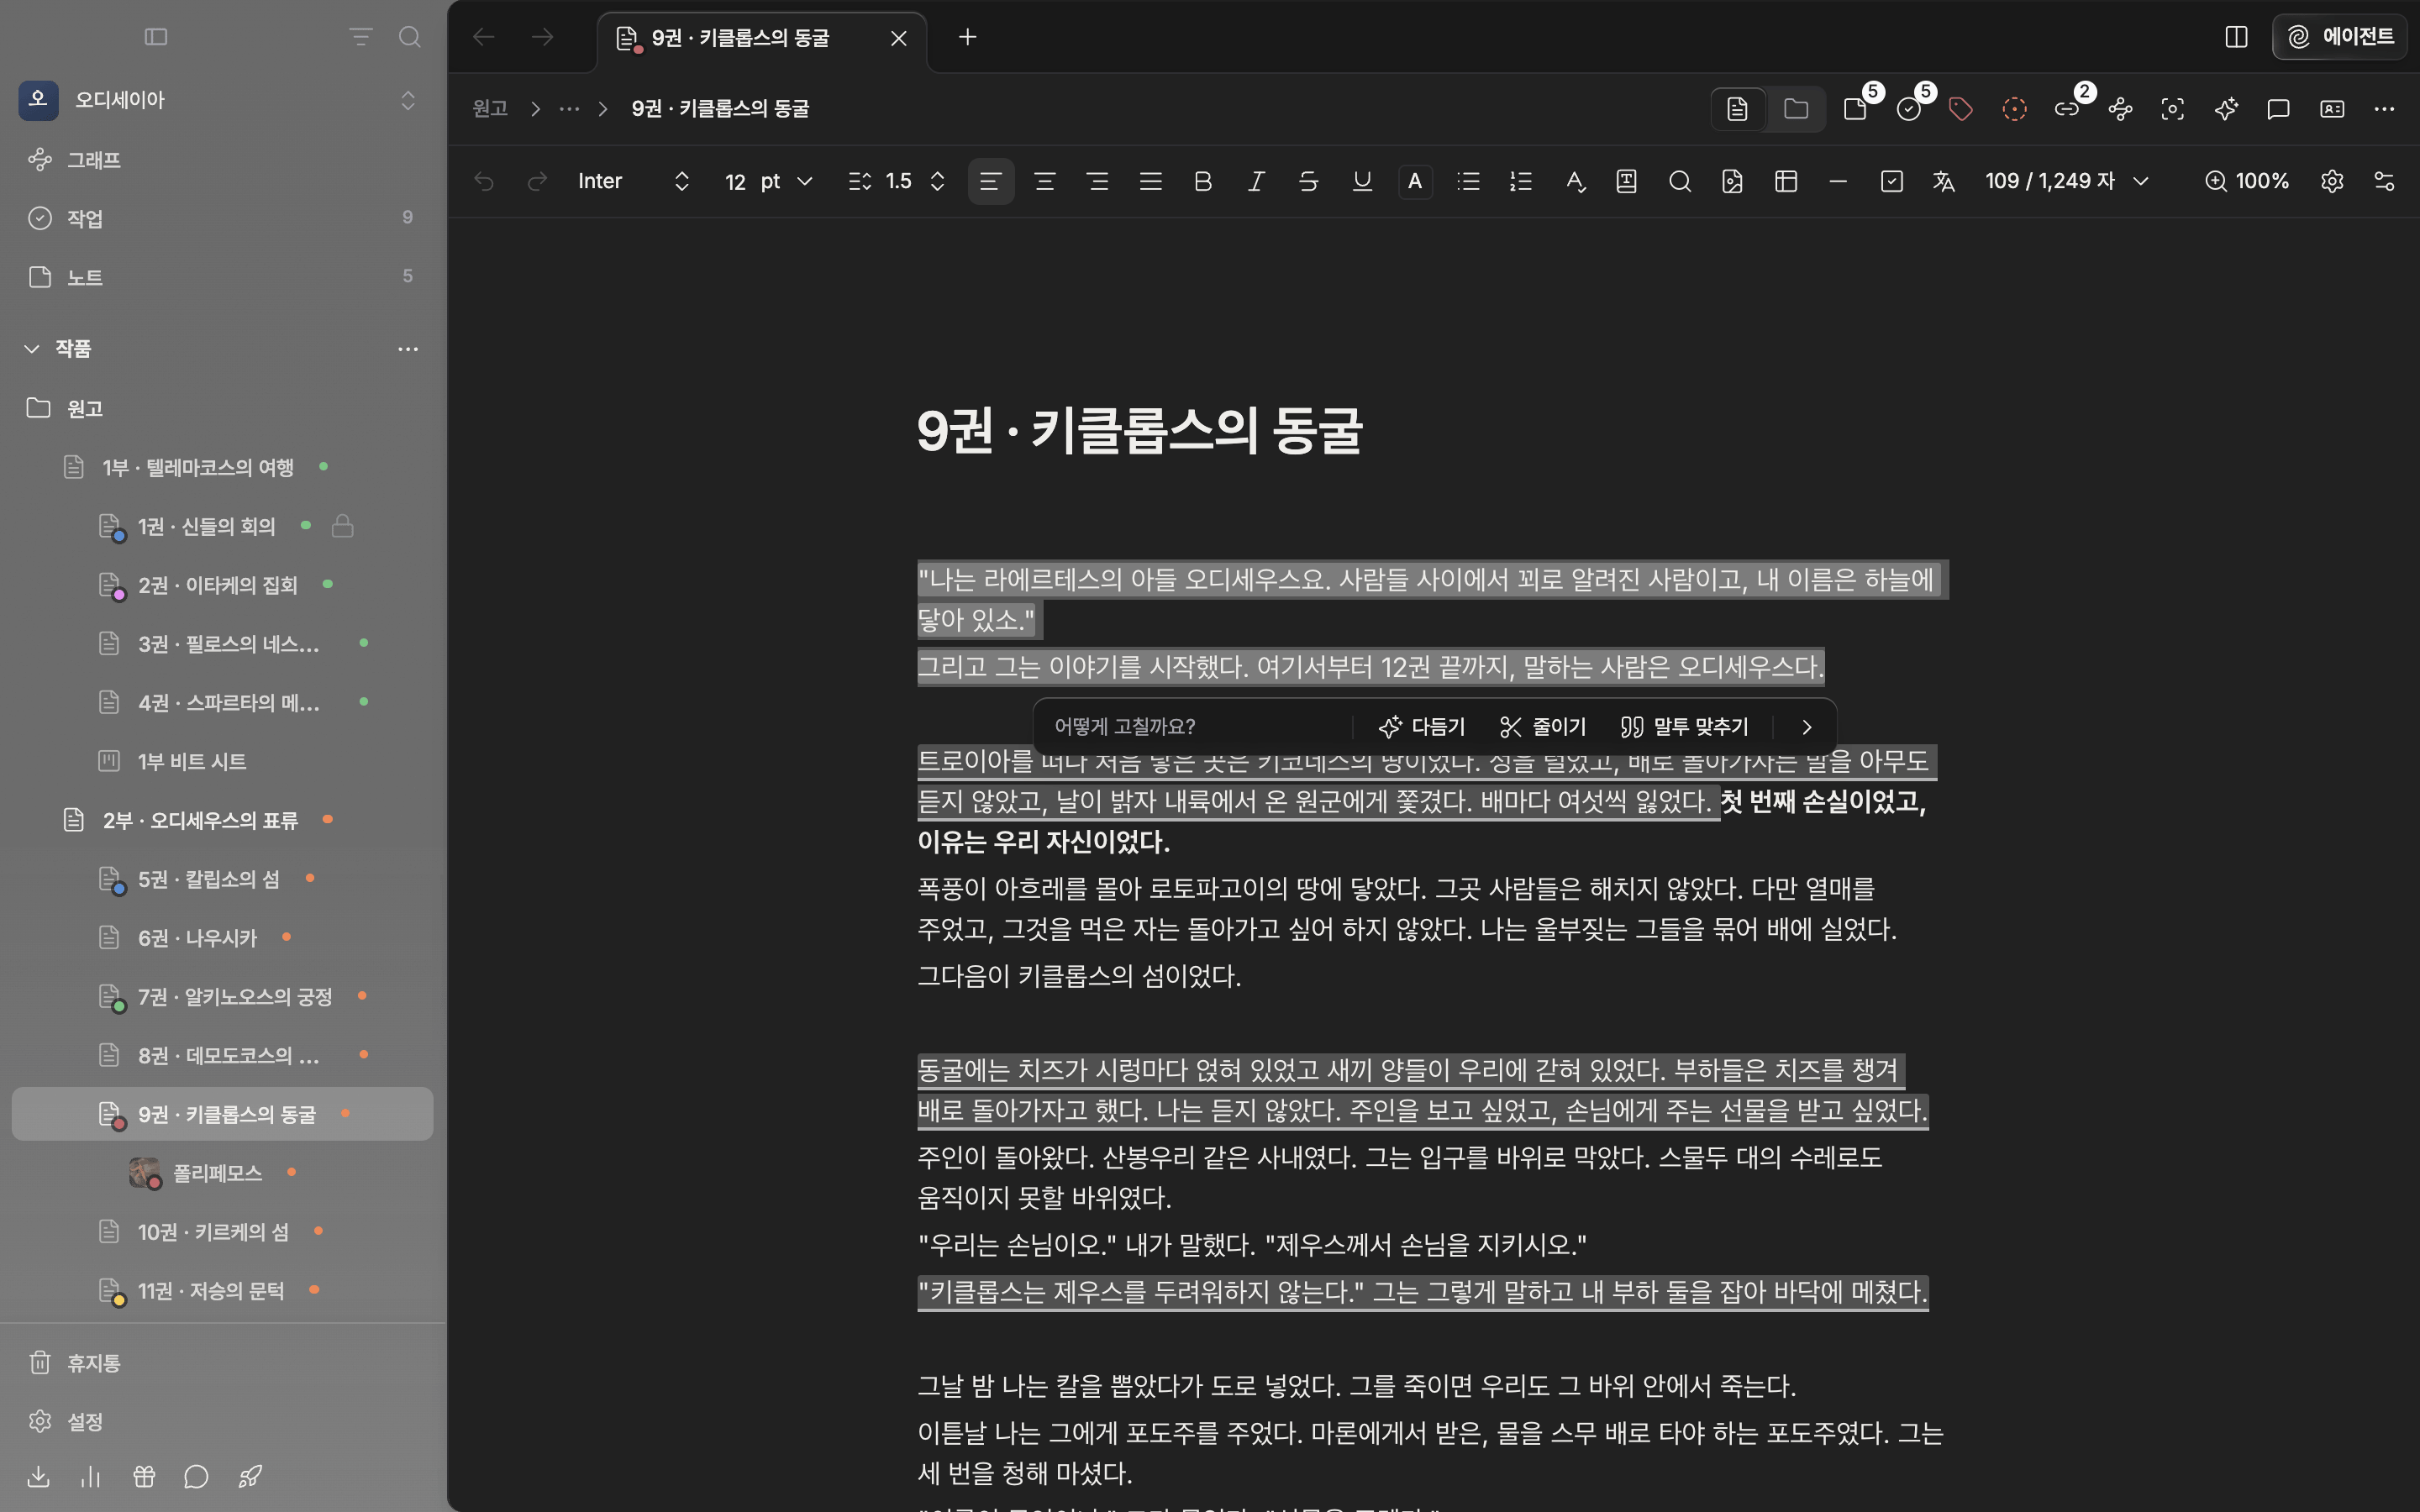Image resolution: width=2420 pixels, height=1512 pixels.
Task: Click the sidebar filter icon
Action: [361, 37]
